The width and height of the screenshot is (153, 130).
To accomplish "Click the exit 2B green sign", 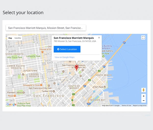I will point(99,71).
